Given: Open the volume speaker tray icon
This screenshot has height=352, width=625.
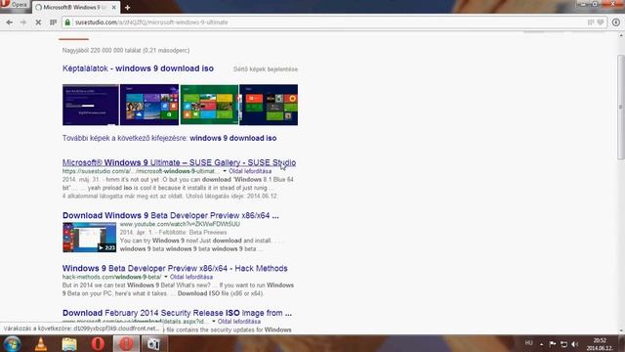Looking at the screenshot, I should pyautogui.click(x=575, y=344).
